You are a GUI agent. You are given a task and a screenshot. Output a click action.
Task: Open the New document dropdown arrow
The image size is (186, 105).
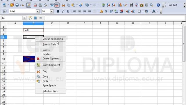8,5
